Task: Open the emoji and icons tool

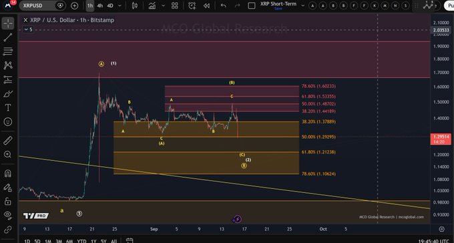Action: (x=8, y=121)
